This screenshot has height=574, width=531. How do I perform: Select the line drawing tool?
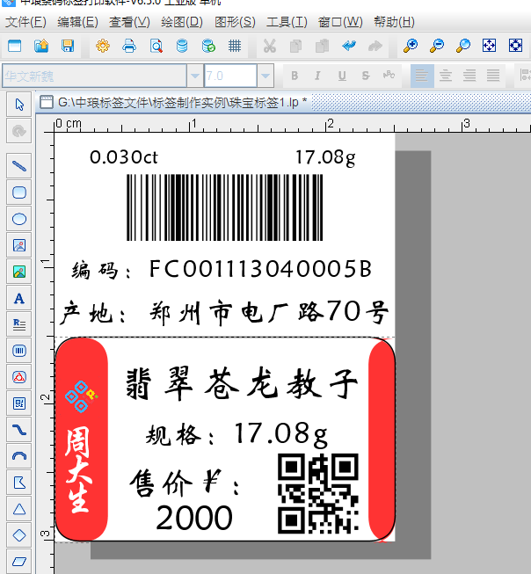(18, 164)
